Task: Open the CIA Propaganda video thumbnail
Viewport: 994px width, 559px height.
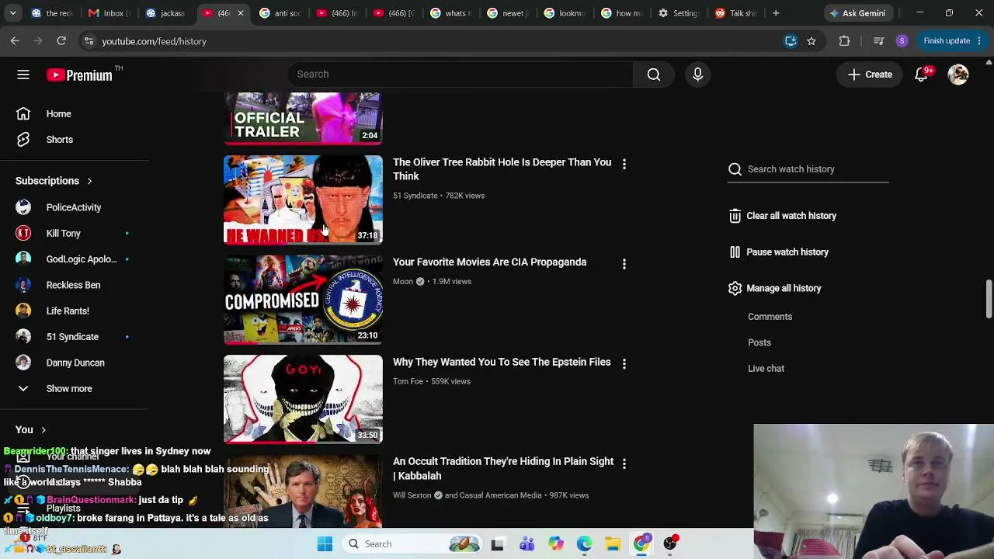Action: [x=303, y=300]
